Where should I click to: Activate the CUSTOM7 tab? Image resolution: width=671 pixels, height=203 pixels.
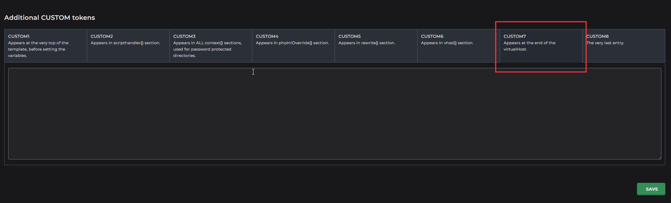[515, 36]
